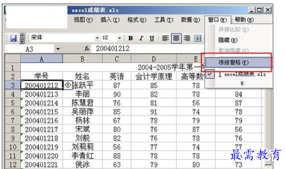Click name cell 李丽
This screenshot has height=169, width=285.
click(x=83, y=94)
